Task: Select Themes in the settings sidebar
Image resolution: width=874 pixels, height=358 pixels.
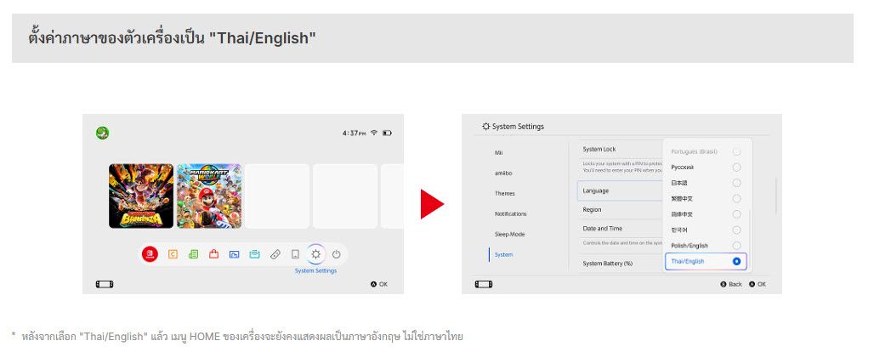Action: [x=505, y=193]
